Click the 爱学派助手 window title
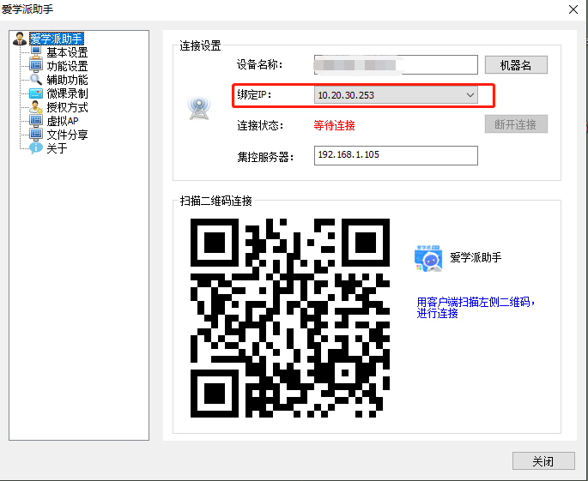588x481 pixels. coord(27,9)
